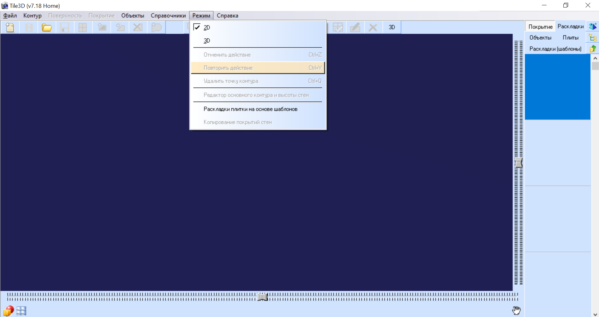
Task: Click the greyed pencil edit toolbar icon
Action: point(355,27)
